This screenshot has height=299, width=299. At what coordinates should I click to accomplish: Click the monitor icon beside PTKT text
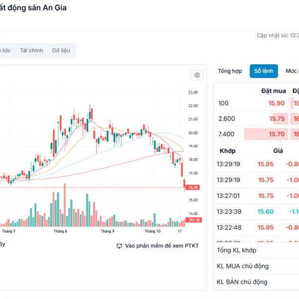pyautogui.click(x=119, y=246)
